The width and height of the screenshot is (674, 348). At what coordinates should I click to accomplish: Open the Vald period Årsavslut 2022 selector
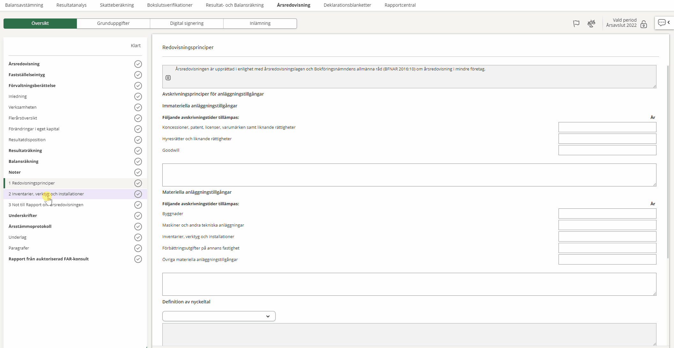click(x=621, y=23)
